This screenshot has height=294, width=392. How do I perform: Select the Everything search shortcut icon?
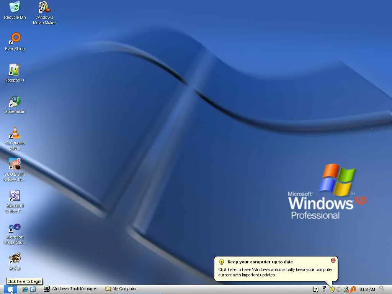15,41
